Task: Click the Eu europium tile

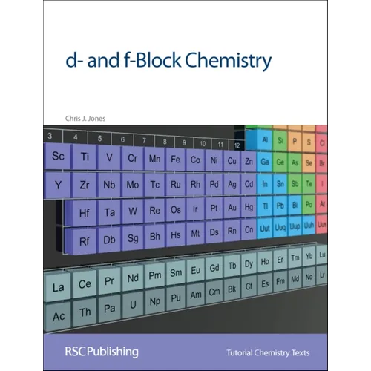Action: pos(195,270)
